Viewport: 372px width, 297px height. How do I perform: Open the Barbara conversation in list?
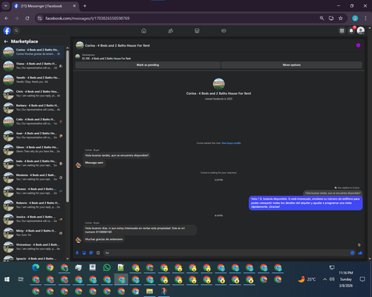(x=33, y=108)
